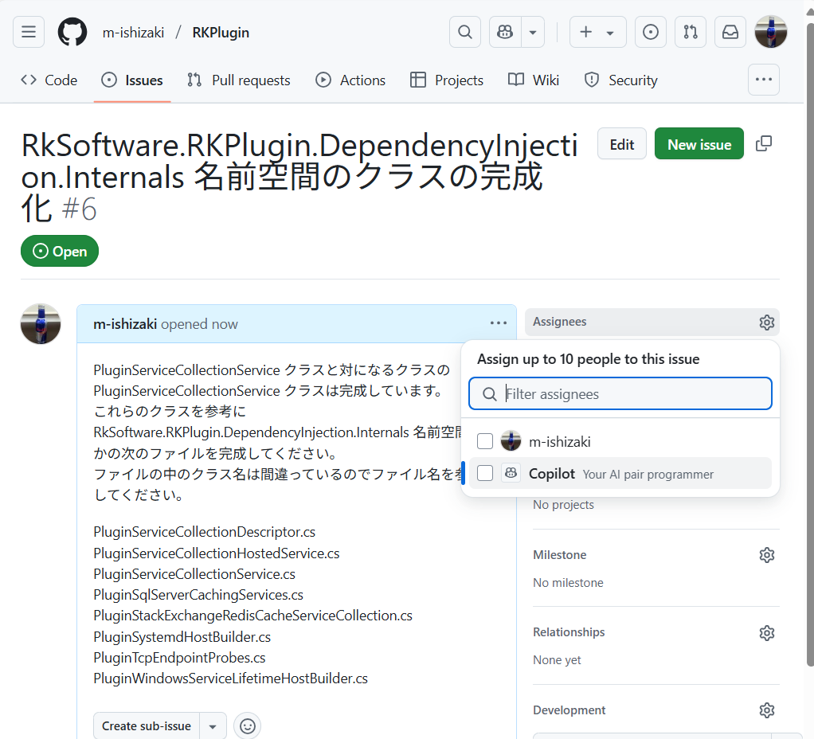
Task: Open the RKPlugin repository link
Action: 221,33
